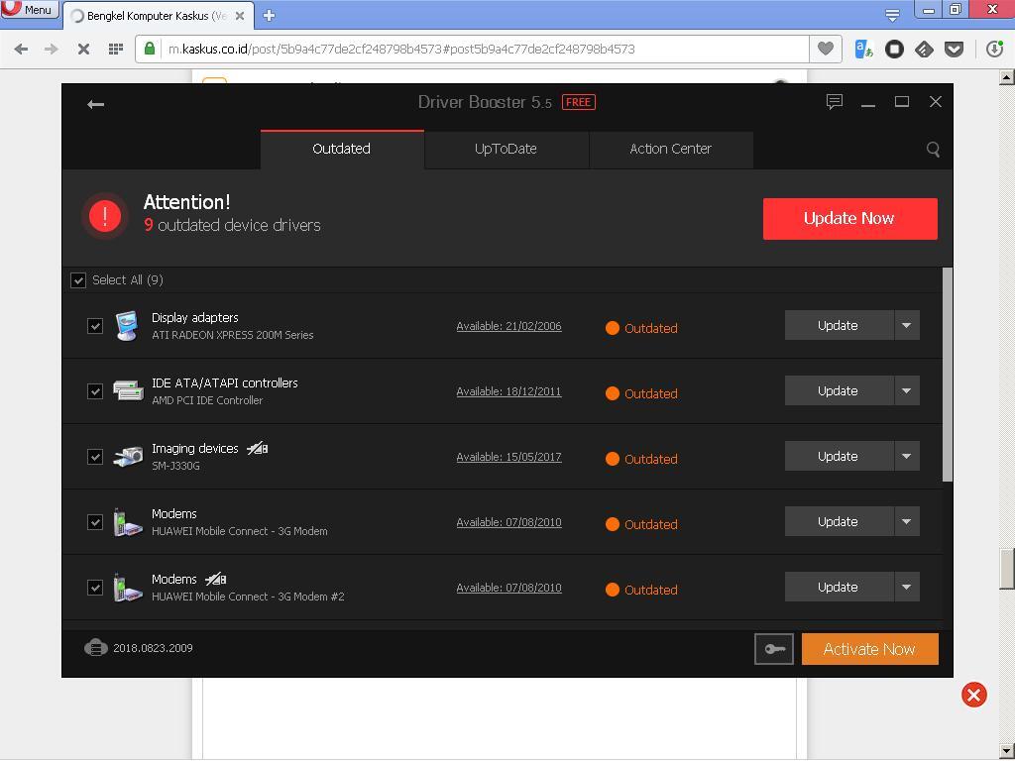Open 07/08/2010 link for 3G Modem #2
The height and width of the screenshot is (761, 1015).
tap(508, 588)
